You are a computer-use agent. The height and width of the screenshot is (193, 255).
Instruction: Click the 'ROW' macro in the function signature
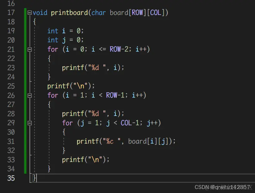click(137, 13)
